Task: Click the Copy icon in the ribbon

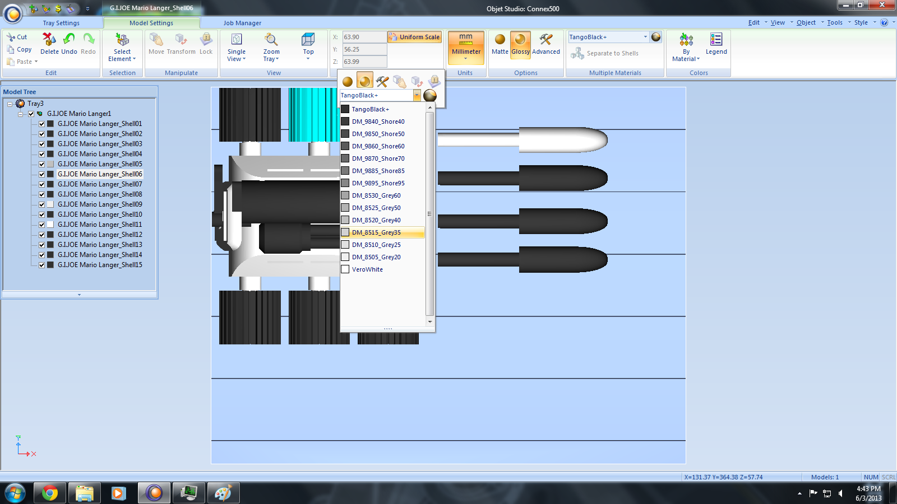Action: 11,49
